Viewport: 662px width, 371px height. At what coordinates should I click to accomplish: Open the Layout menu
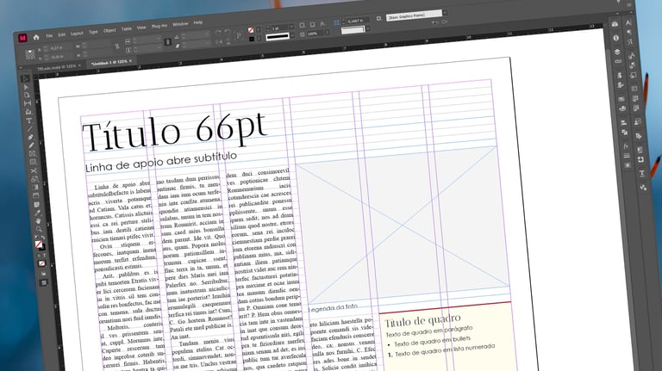coord(77,34)
